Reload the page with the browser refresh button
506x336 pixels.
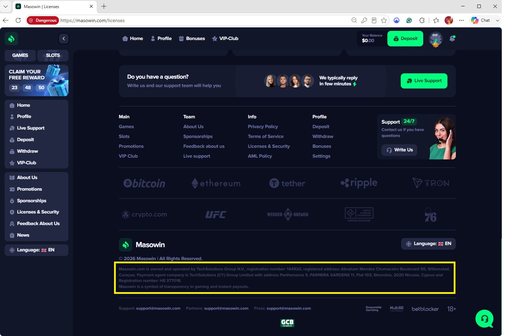pyautogui.click(x=18, y=20)
